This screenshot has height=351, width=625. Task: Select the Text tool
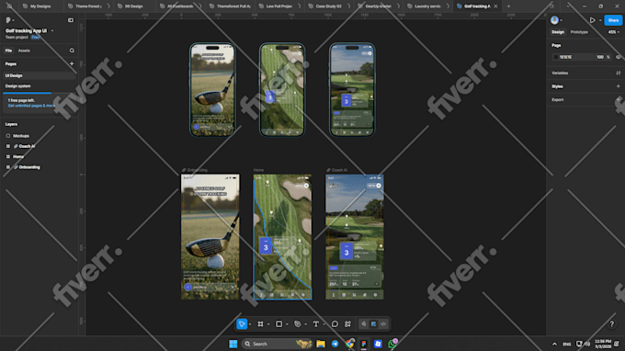315,324
